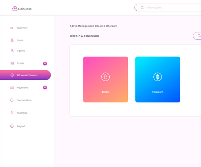Click the Cards icon in sidebar

pyautogui.click(x=12, y=63)
